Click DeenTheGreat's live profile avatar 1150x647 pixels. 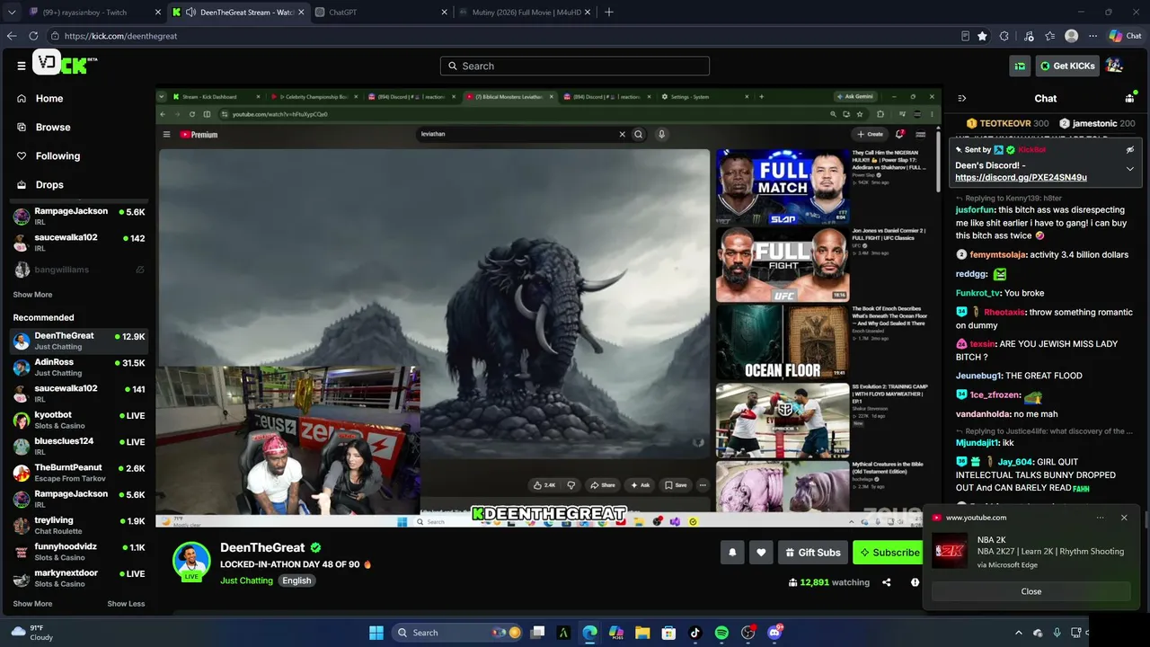click(x=190, y=562)
